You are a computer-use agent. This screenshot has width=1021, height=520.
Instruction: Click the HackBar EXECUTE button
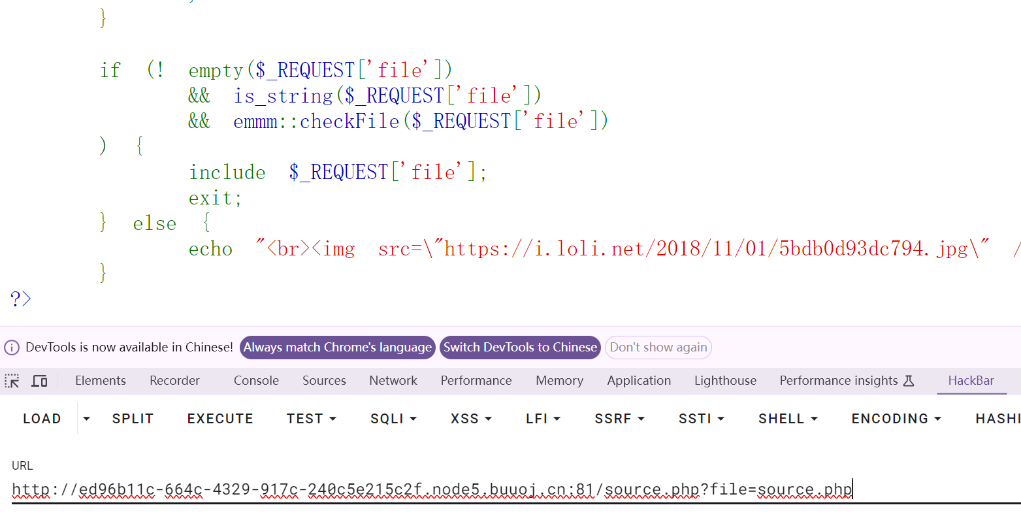[x=220, y=419]
